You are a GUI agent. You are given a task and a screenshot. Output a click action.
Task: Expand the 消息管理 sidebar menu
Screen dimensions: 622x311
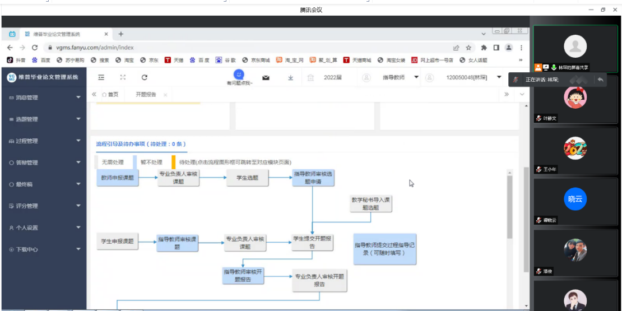coord(44,98)
